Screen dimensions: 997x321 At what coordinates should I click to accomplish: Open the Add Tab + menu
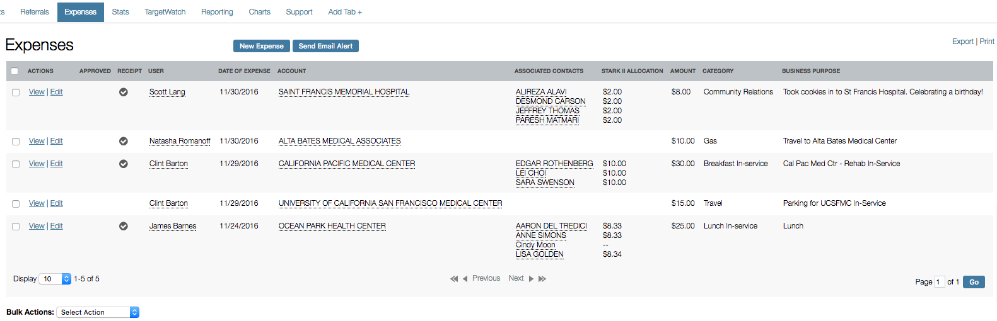click(345, 12)
